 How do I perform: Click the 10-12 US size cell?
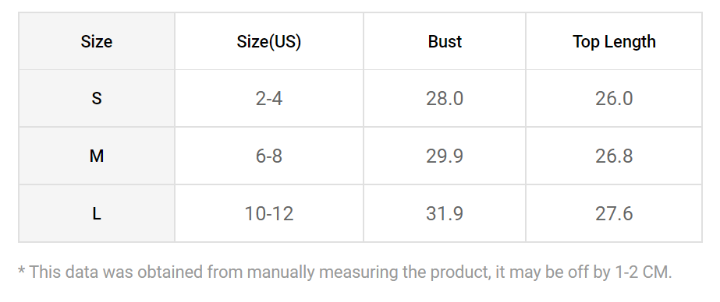click(269, 213)
